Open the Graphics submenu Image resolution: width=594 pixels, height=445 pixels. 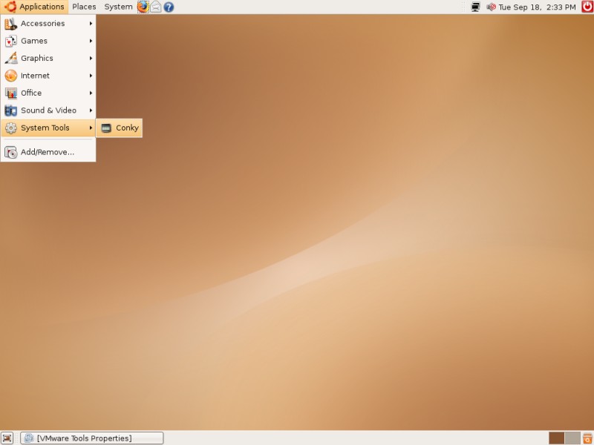(x=48, y=59)
